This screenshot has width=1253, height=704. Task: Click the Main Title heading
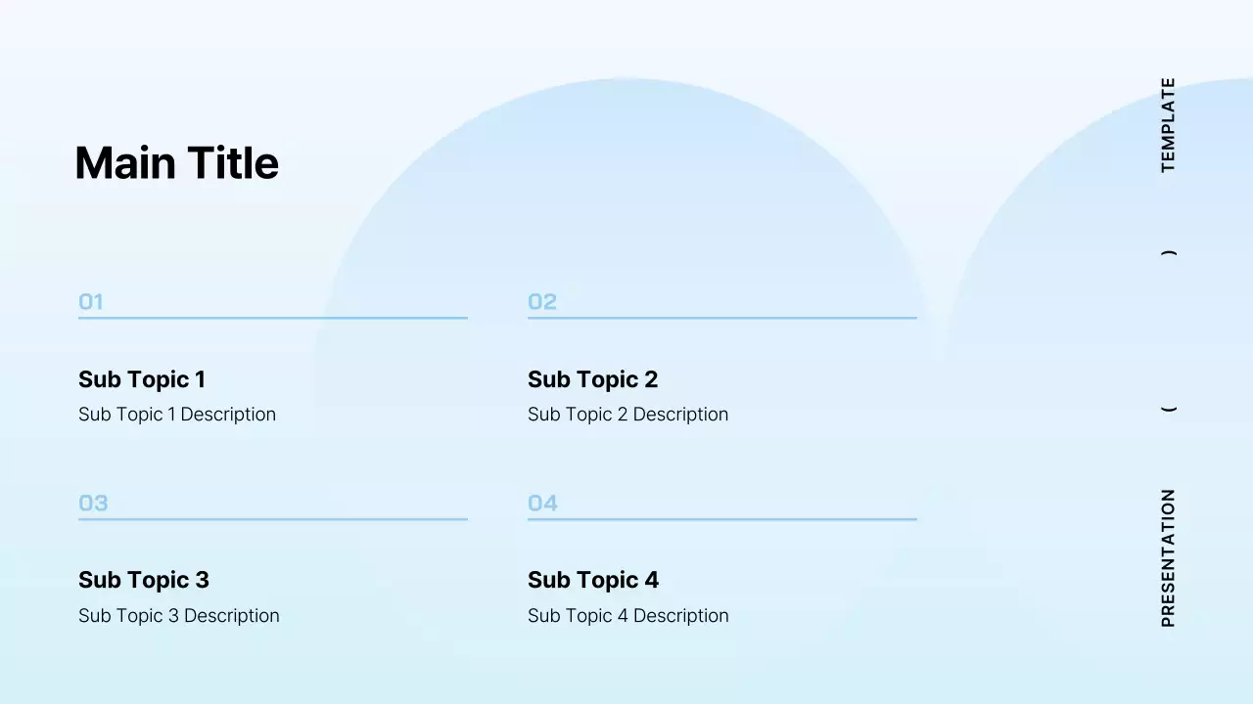tap(176, 163)
